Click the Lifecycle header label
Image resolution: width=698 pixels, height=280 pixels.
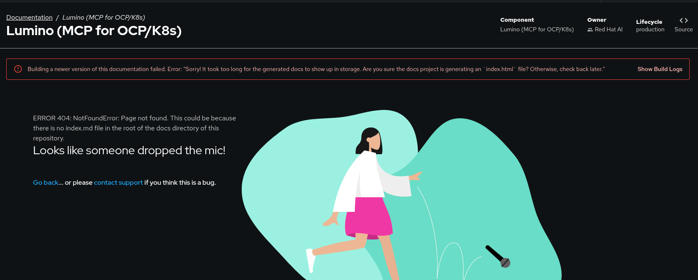pos(649,22)
